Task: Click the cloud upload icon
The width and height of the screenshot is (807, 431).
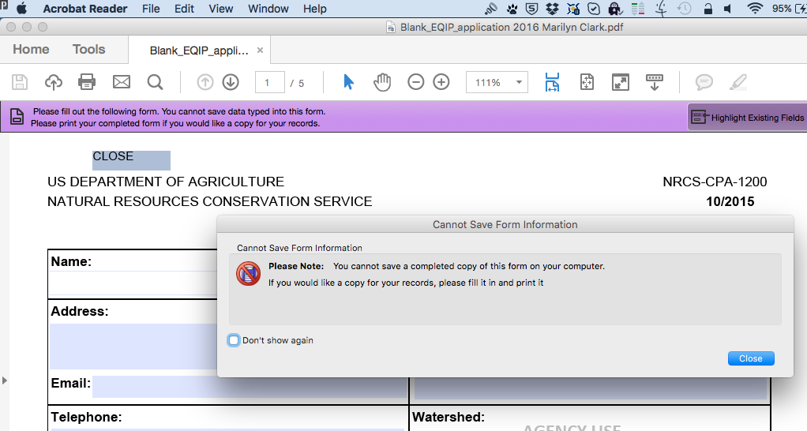Action: pos(54,82)
